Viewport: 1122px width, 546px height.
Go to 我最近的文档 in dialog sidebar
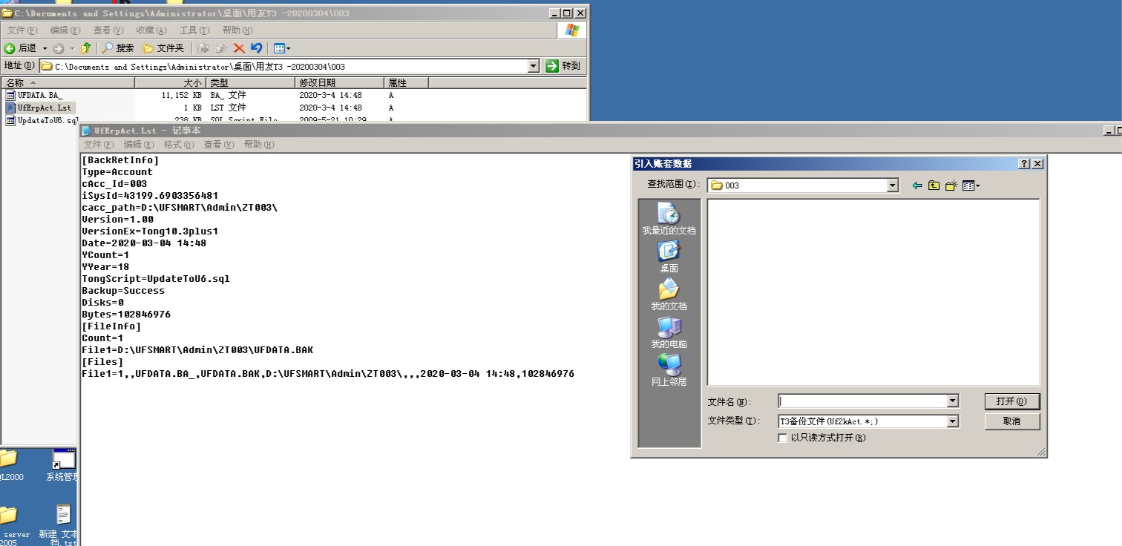[669, 219]
